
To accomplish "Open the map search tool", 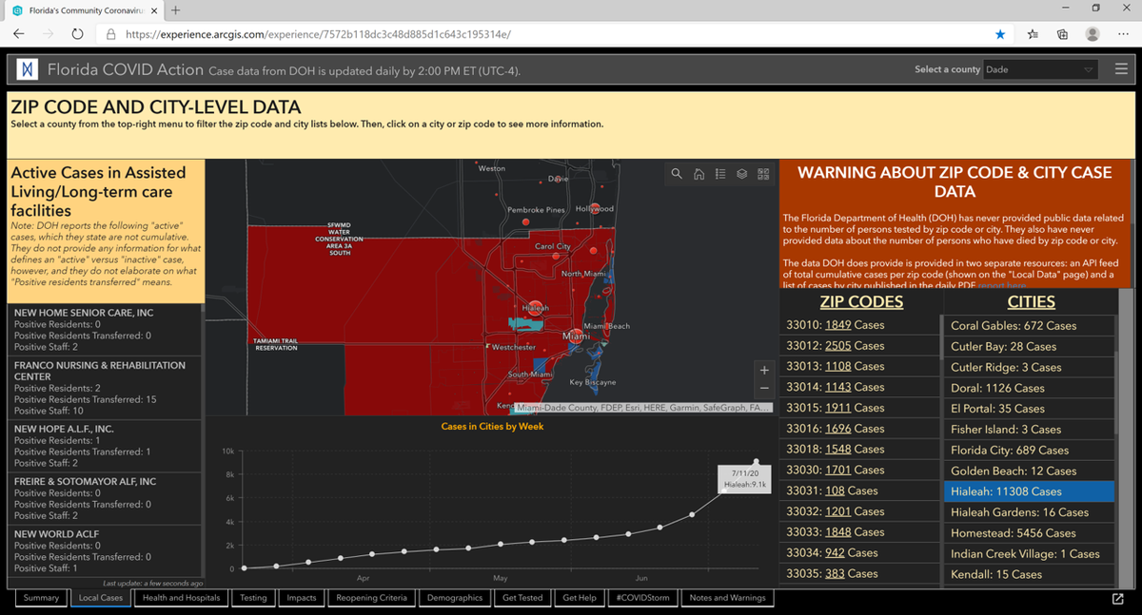I will pos(677,174).
